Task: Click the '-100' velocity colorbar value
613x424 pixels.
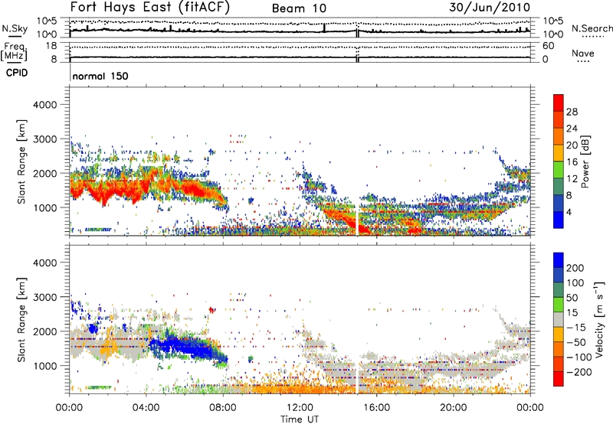Action: point(579,357)
